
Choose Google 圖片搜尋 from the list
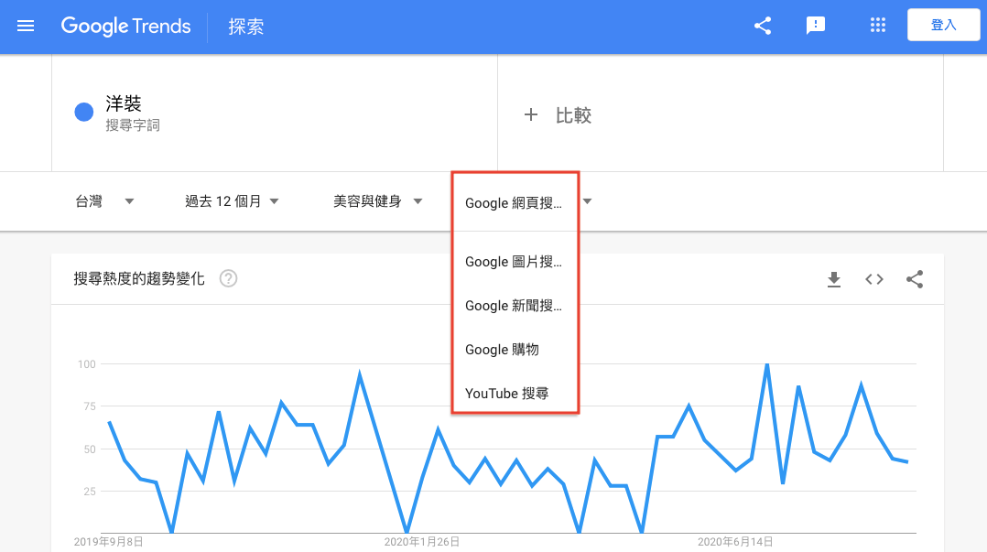515,262
